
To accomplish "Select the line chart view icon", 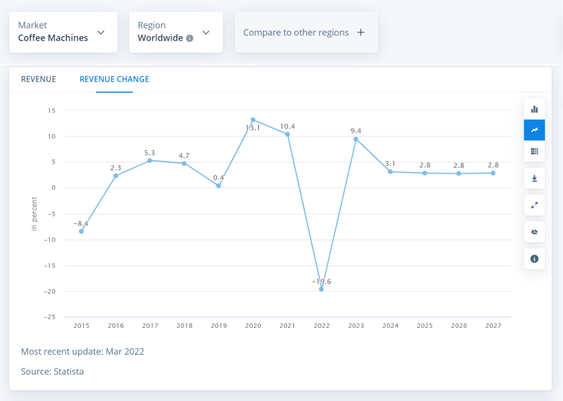I will [534, 130].
